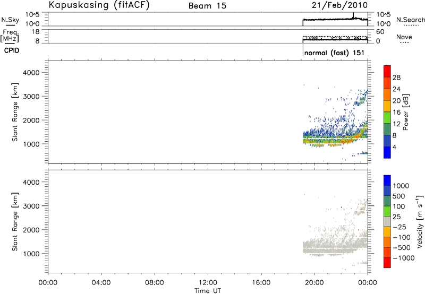Click the left "10^5" noise axis label
Image resolution: width=425 pixels, height=294 pixels.
[x=33, y=14]
